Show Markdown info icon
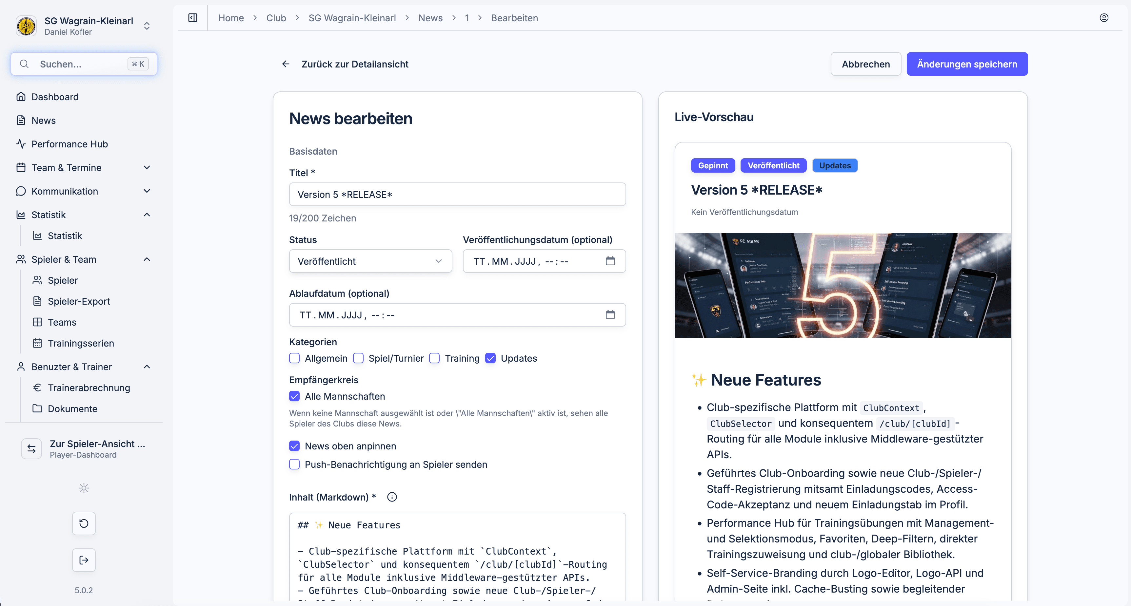1131x606 pixels. [x=392, y=497]
